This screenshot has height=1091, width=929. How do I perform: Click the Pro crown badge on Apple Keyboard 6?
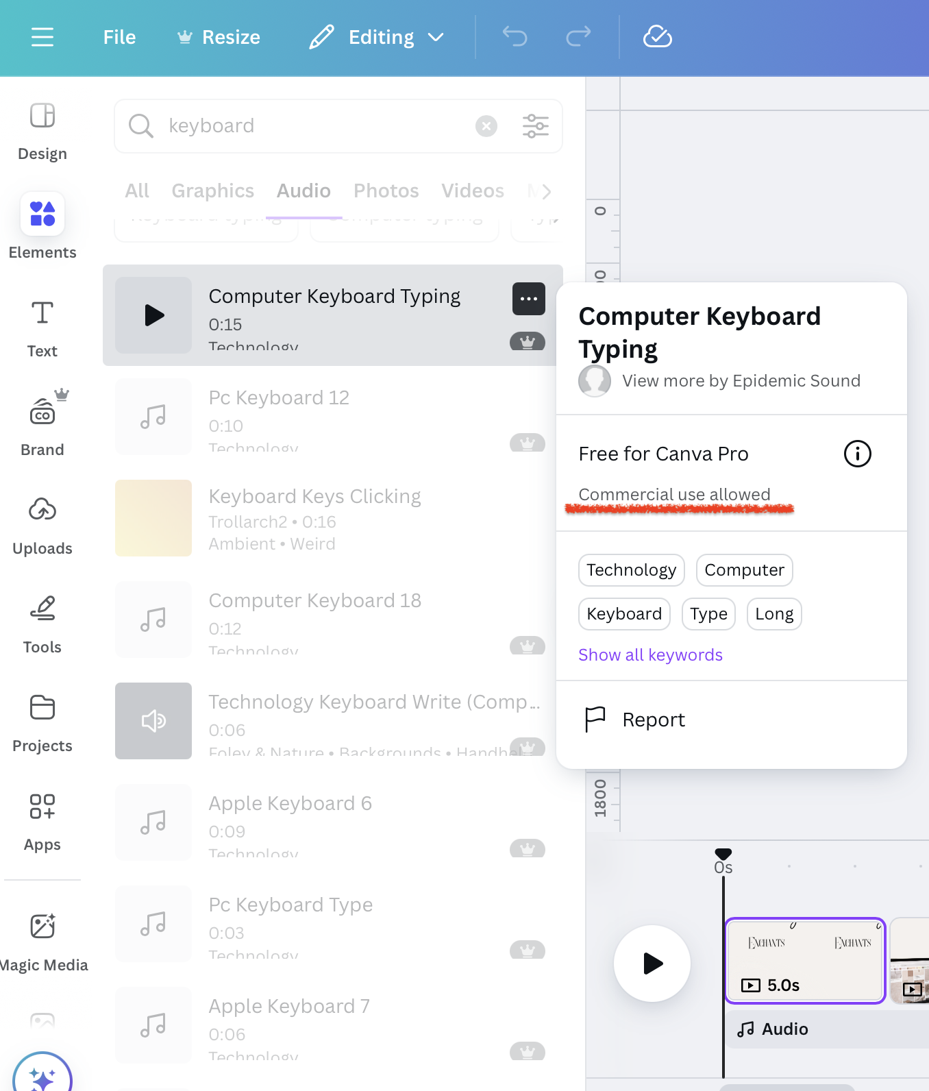point(528,848)
